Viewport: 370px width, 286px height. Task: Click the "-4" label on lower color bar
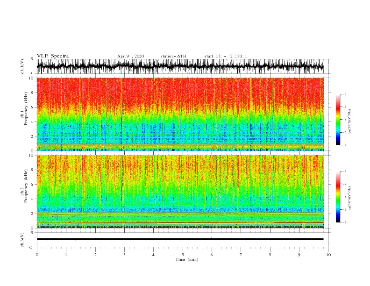[x=345, y=184]
